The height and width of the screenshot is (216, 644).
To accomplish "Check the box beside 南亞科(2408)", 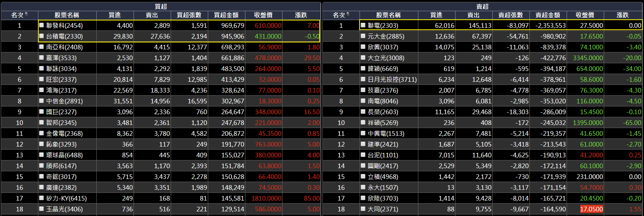I will click(42, 47).
